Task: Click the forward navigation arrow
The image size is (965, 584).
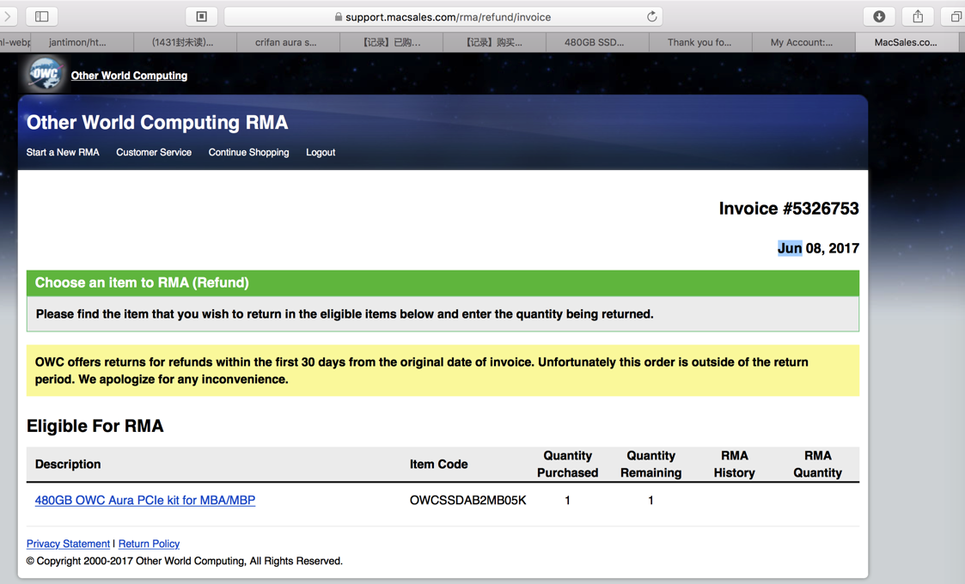Action: [x=8, y=16]
